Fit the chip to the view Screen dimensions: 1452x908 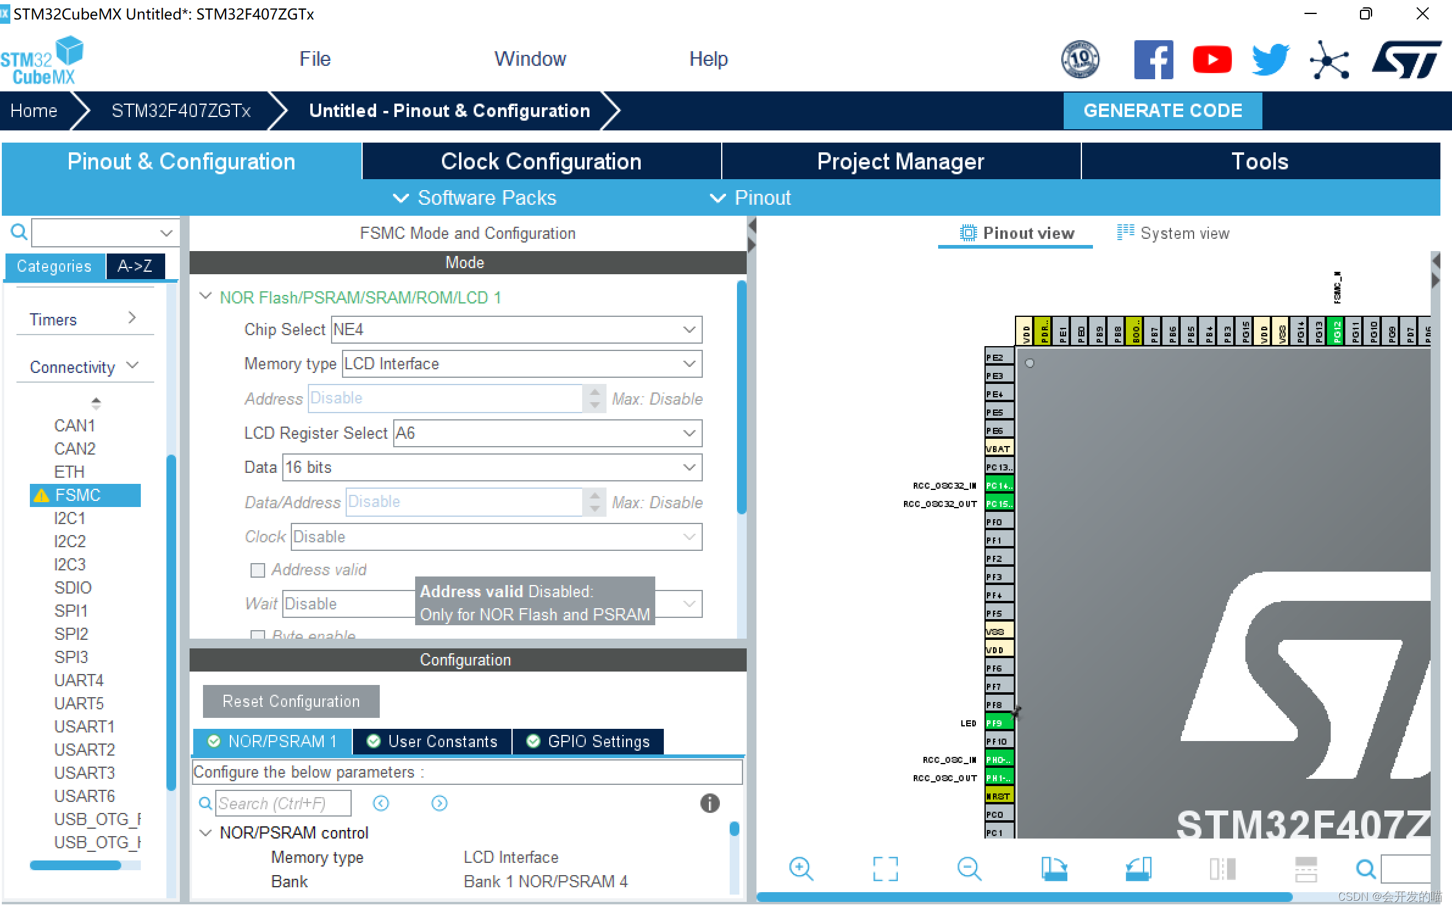tap(885, 868)
